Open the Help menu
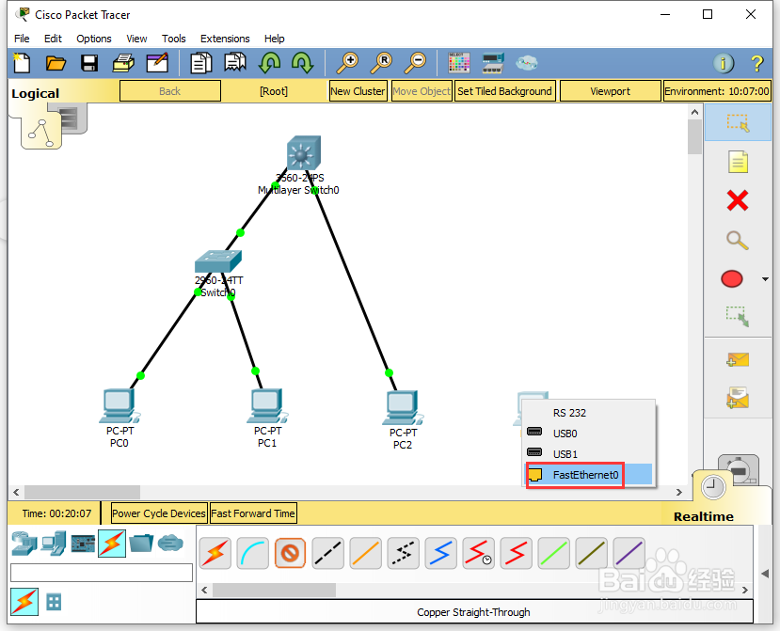Image resolution: width=780 pixels, height=631 pixels. 274,39
